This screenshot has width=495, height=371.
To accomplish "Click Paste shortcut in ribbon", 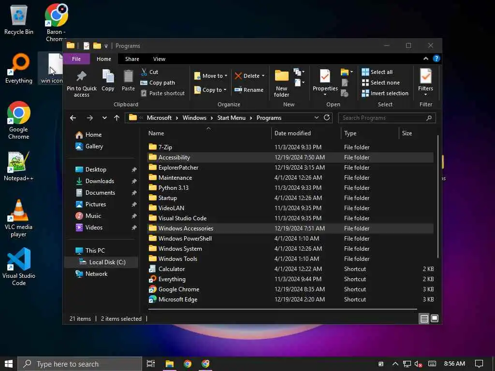I will [x=162, y=93].
